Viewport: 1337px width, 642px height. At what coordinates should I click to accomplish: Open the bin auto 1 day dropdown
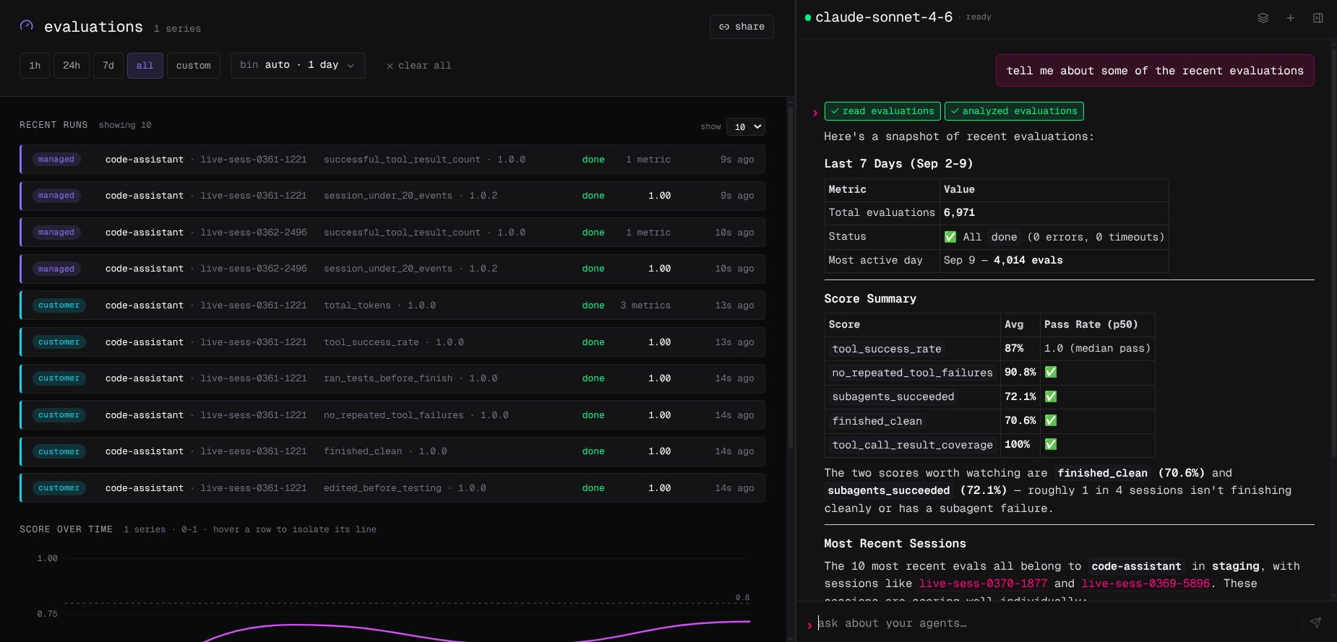click(298, 66)
